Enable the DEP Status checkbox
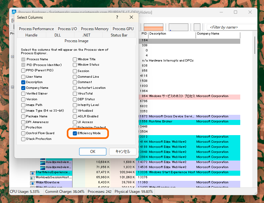 pyautogui.click(x=75, y=99)
